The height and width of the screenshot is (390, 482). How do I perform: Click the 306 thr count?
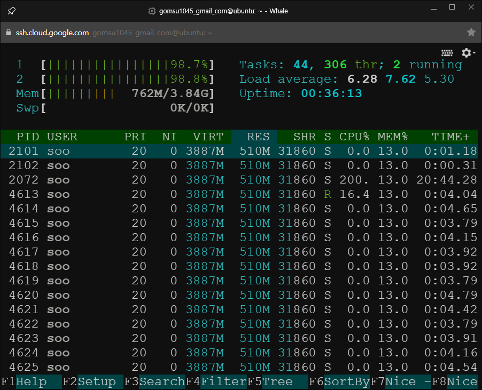[335, 65]
